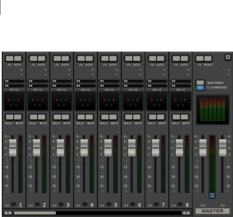Toggle Solo on track 1
The image size is (233, 217).
coord(10,117)
